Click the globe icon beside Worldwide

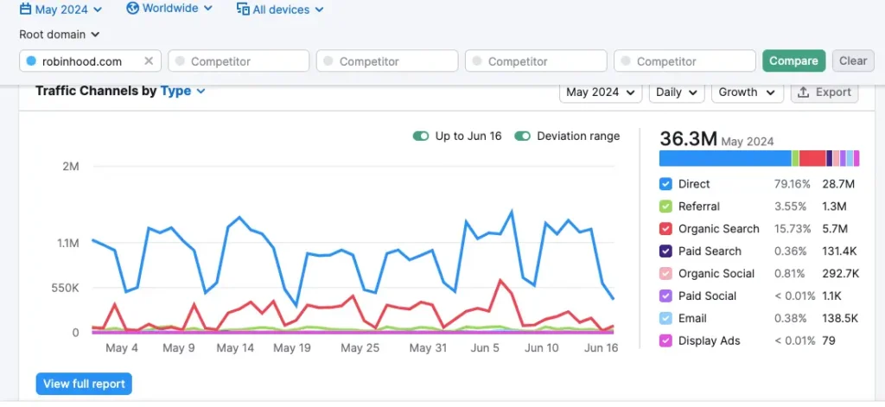132,9
